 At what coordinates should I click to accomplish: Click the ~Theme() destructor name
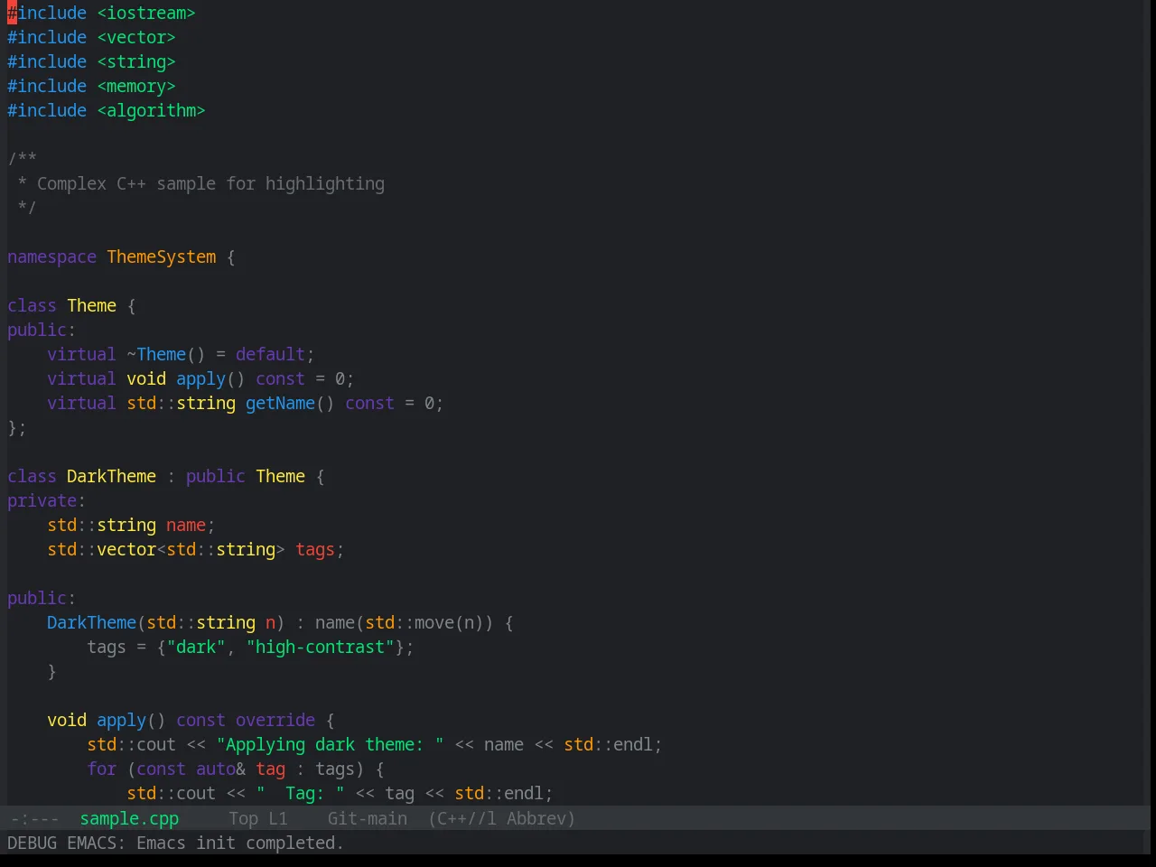[166, 354]
